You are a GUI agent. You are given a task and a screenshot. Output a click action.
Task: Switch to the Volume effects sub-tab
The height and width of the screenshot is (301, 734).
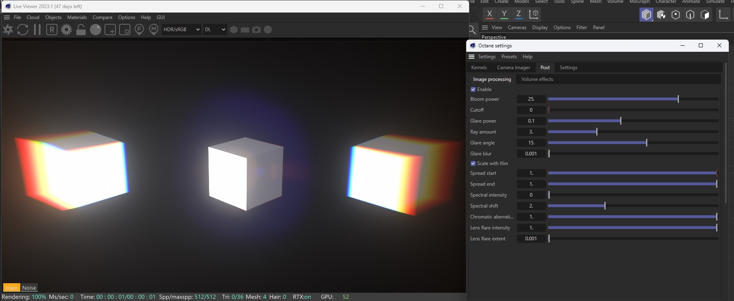pos(537,79)
